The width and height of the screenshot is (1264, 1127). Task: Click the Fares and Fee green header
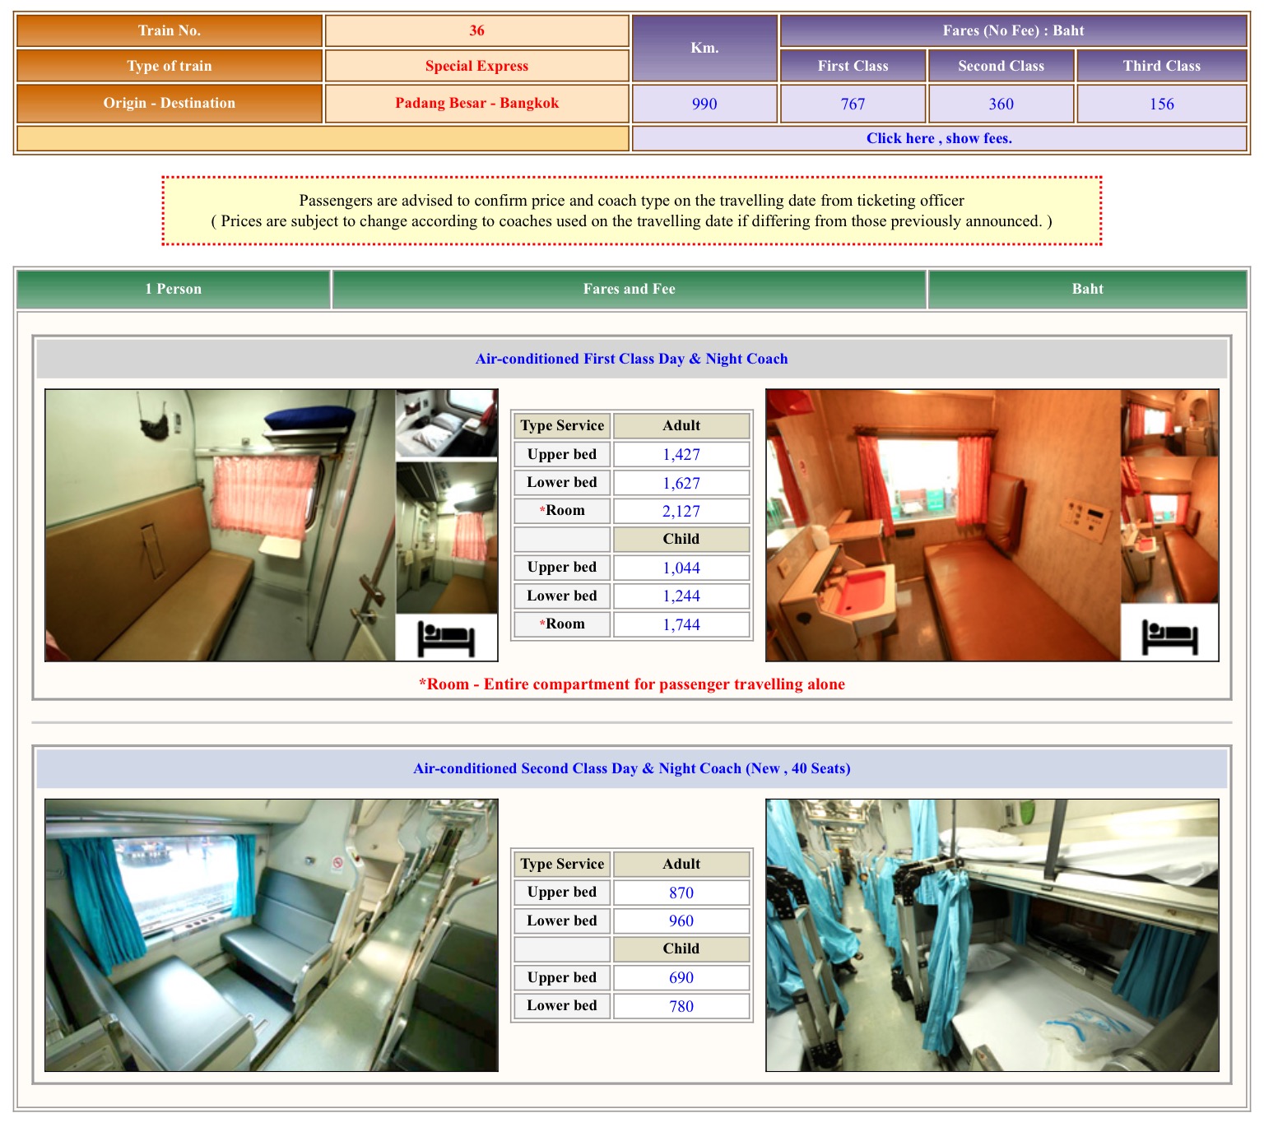click(630, 289)
